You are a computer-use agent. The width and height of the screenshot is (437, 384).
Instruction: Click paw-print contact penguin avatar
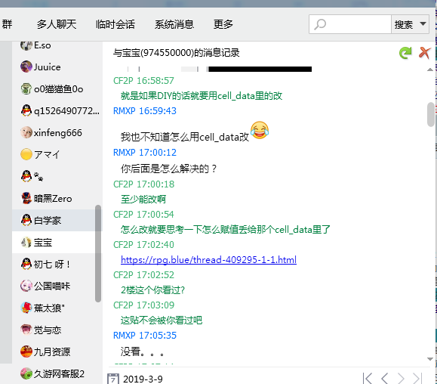pos(26,176)
